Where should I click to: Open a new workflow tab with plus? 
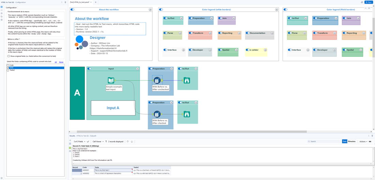click(x=95, y=2)
